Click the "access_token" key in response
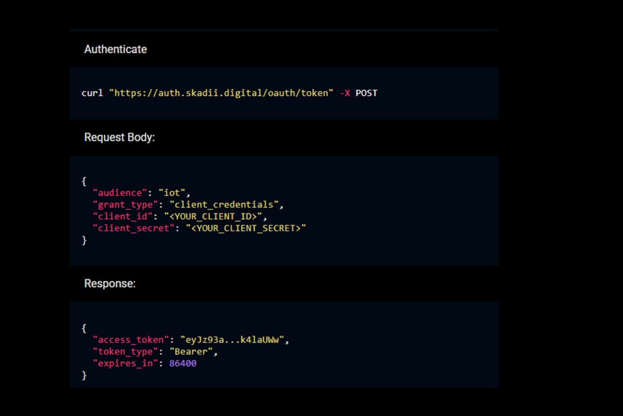 pyautogui.click(x=130, y=340)
